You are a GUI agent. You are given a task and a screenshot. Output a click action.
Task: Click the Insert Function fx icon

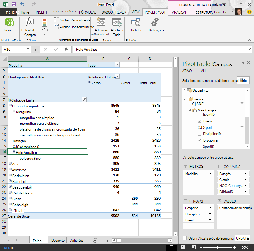pyautogui.click(x=66, y=49)
